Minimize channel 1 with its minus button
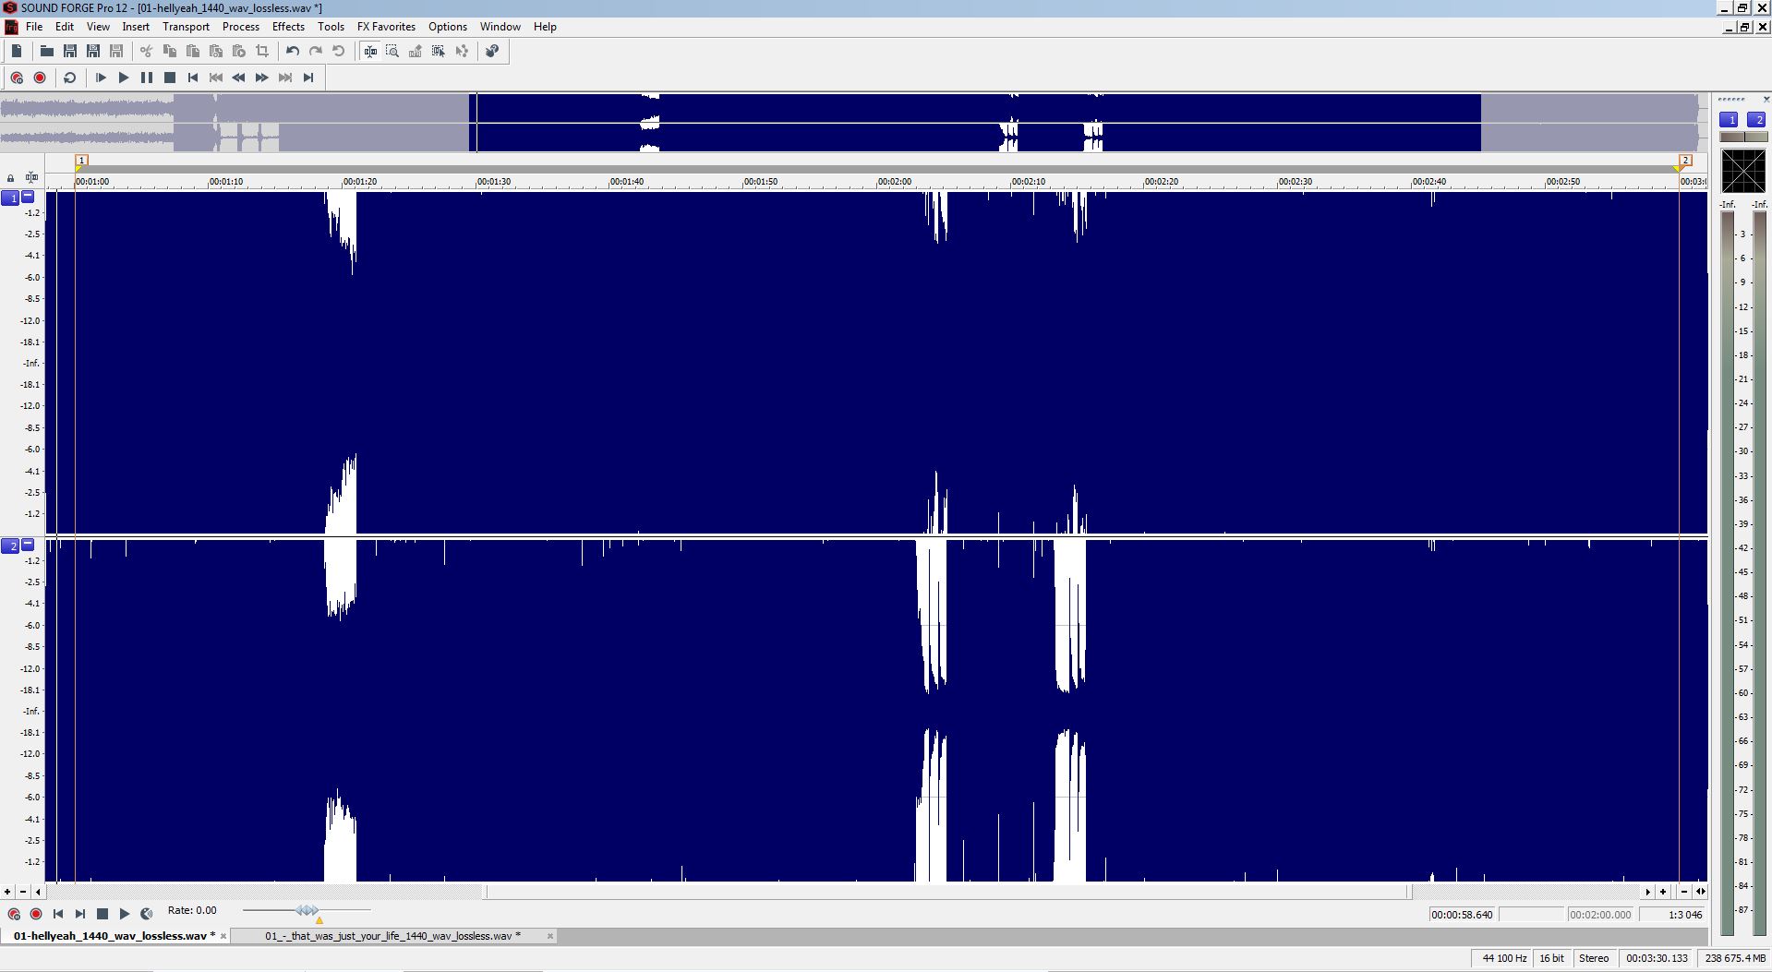 pyautogui.click(x=28, y=197)
